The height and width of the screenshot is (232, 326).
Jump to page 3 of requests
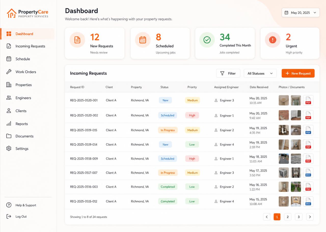pos(298,217)
